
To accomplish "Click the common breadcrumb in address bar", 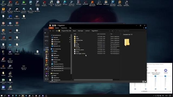I will coord(87,31).
